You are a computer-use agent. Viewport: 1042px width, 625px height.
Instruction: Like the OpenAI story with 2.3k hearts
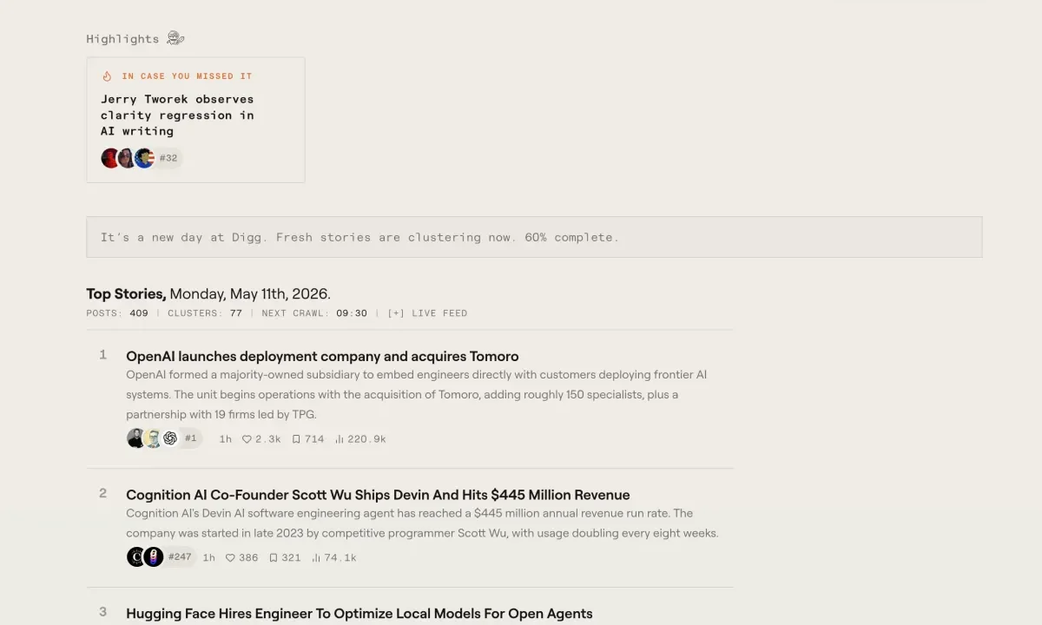pos(261,439)
